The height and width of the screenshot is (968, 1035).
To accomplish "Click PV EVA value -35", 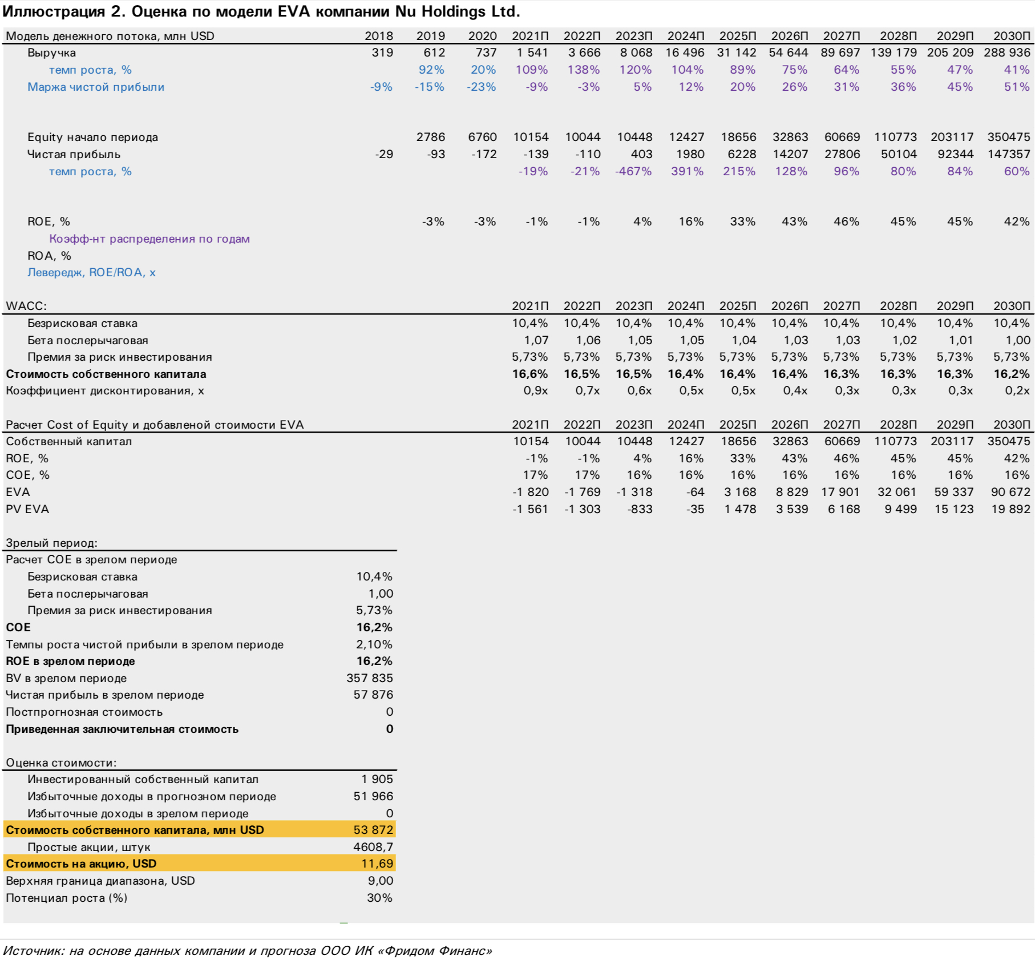I will tap(695, 509).
